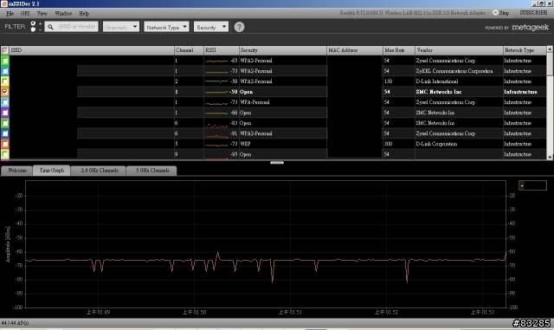The image size is (554, 330).
Task: Uncheck the bold SMC Networks Open row
Action: click(x=5, y=92)
